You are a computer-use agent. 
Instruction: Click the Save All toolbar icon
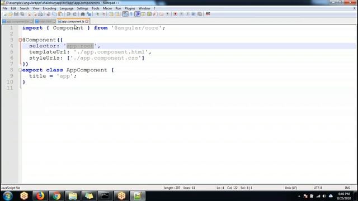(x=22, y=14)
